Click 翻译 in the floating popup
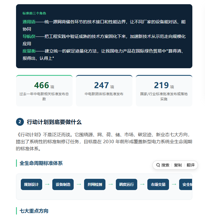 191,165
